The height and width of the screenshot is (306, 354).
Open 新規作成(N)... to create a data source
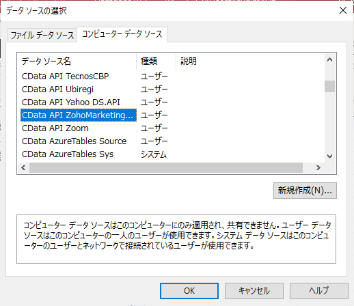[x=305, y=191]
